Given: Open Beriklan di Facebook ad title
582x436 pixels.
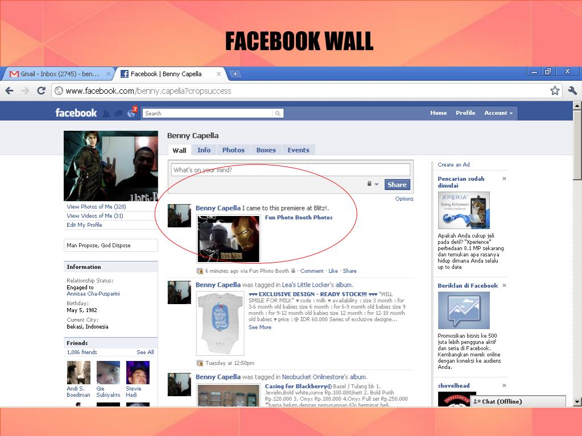Looking at the screenshot, I should pos(468,285).
